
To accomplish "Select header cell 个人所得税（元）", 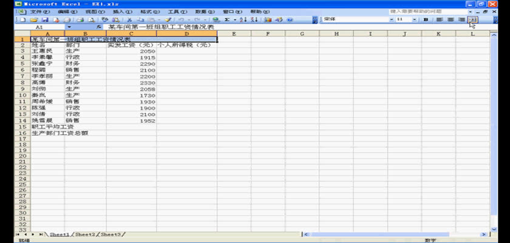I will tap(187, 45).
